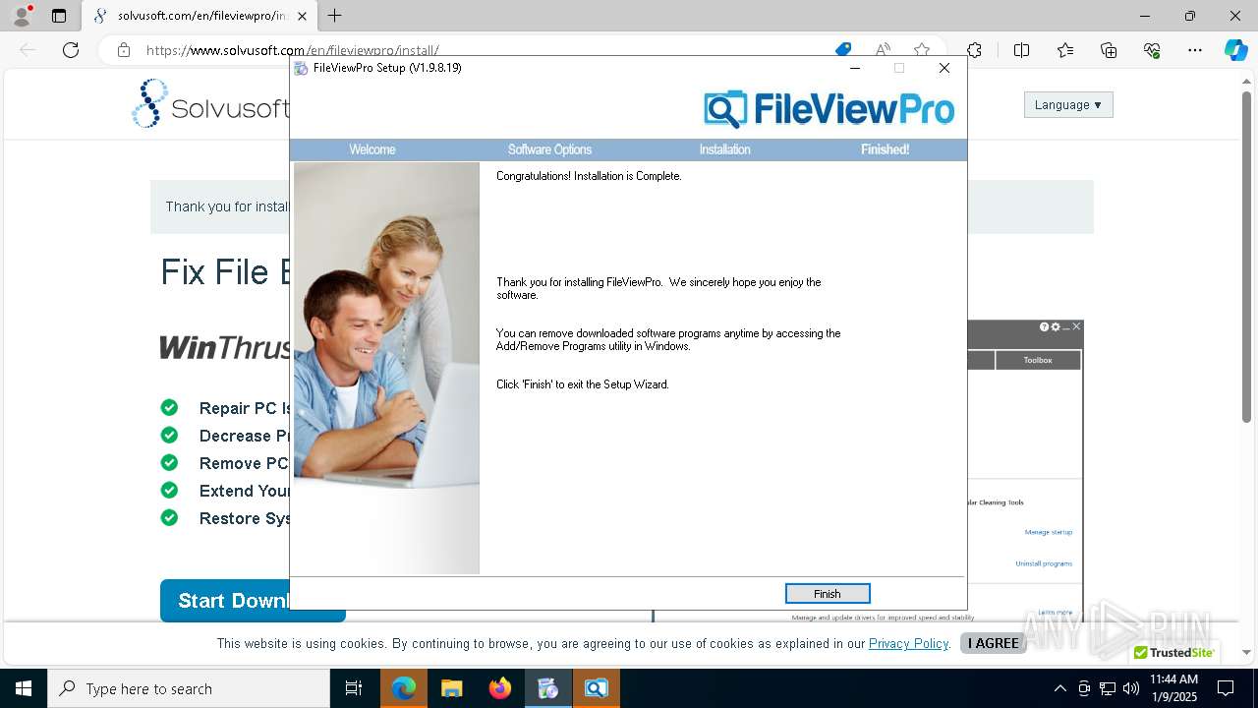The height and width of the screenshot is (708, 1258).
Task: Open the Extensions puzzle icon
Action: 974,50
